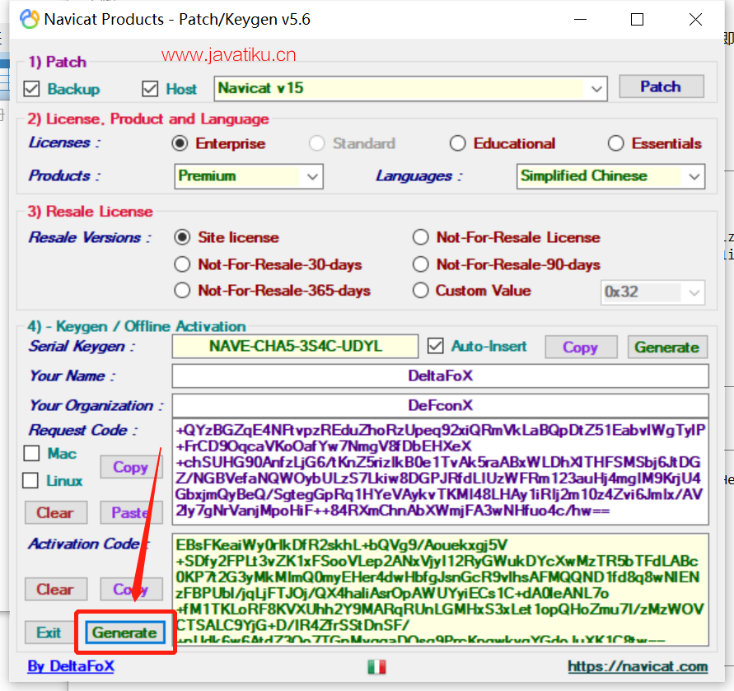734x691 pixels.
Task: Click the Italian flag icon at the bottom
Action: click(x=376, y=665)
